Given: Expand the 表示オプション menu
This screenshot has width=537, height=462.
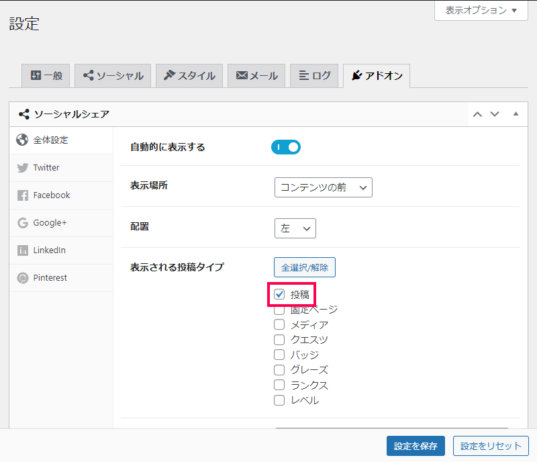Looking at the screenshot, I should pos(481,10).
